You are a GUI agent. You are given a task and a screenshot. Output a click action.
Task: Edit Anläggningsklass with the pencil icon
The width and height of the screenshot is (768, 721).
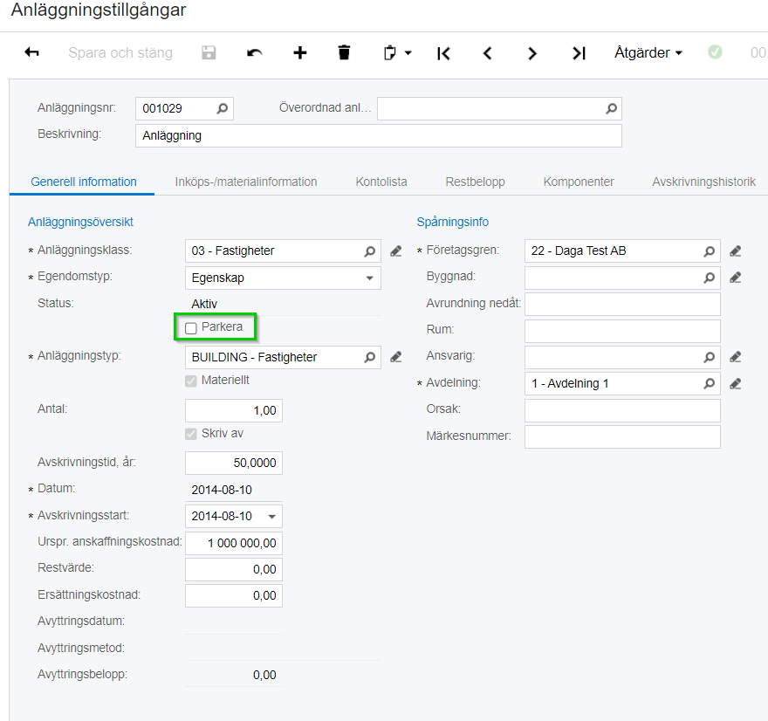[395, 251]
